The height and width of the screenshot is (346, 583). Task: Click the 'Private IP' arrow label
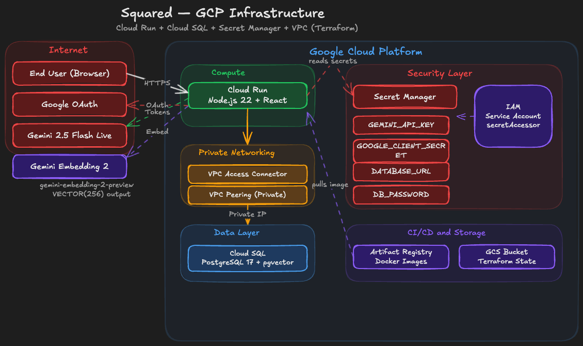coord(248,214)
